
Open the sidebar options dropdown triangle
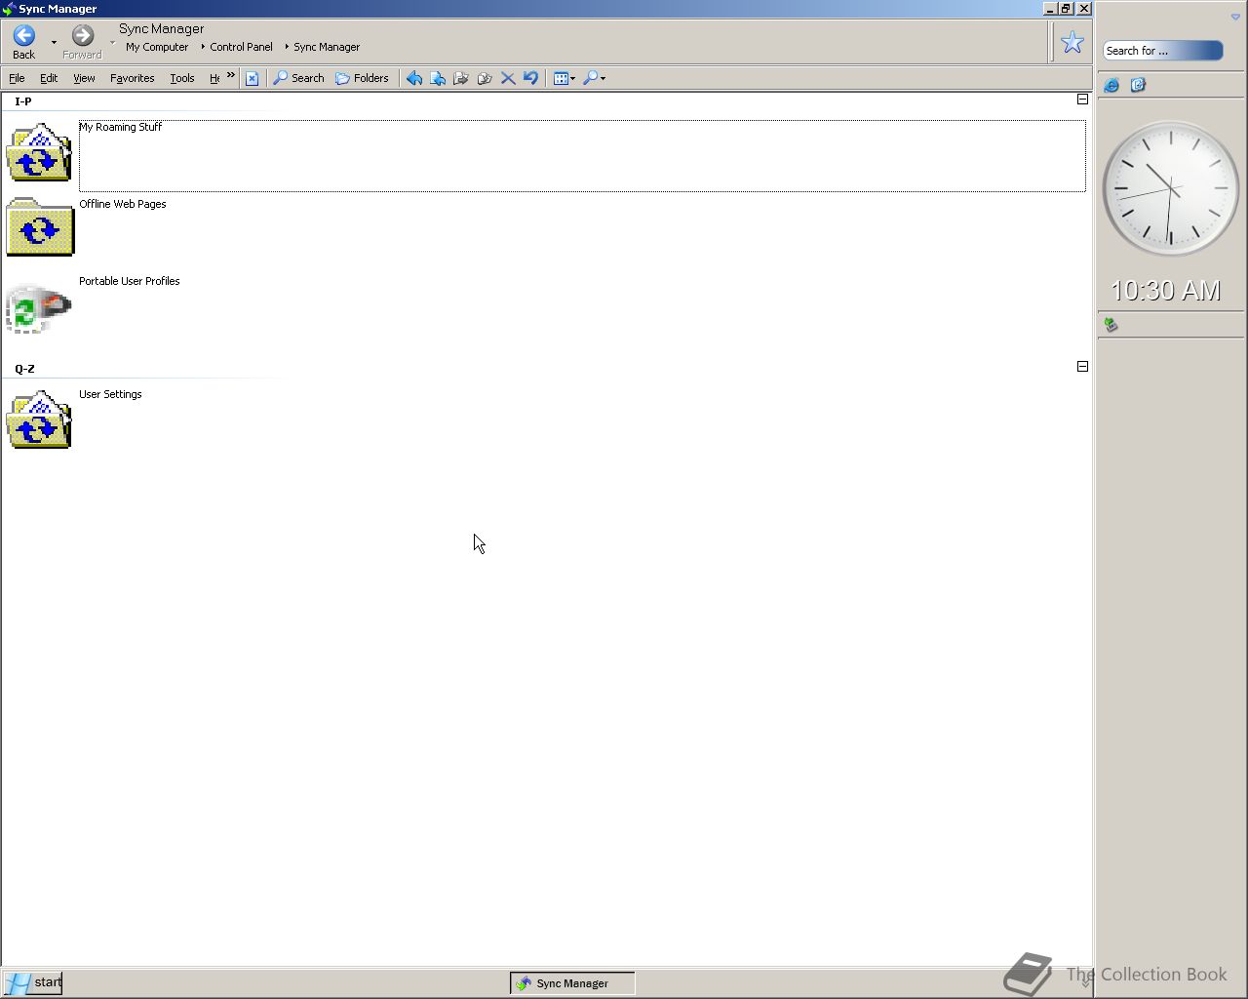coord(1235,17)
